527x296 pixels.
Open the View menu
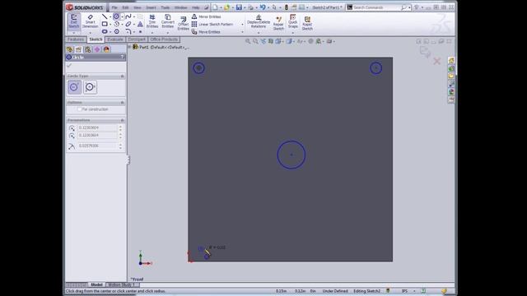coord(138,7)
